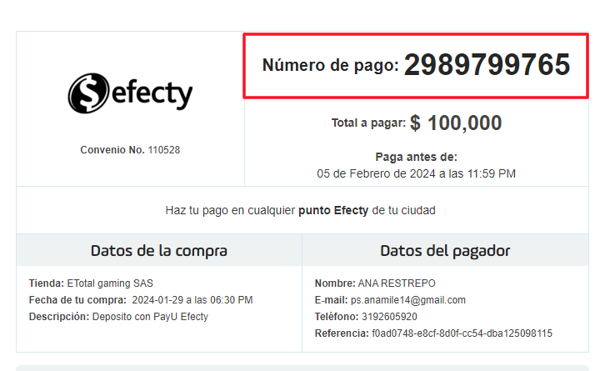Viewport: 595px width, 371px height.
Task: Click the 'Datos del pagador' heading
Action: (445, 251)
